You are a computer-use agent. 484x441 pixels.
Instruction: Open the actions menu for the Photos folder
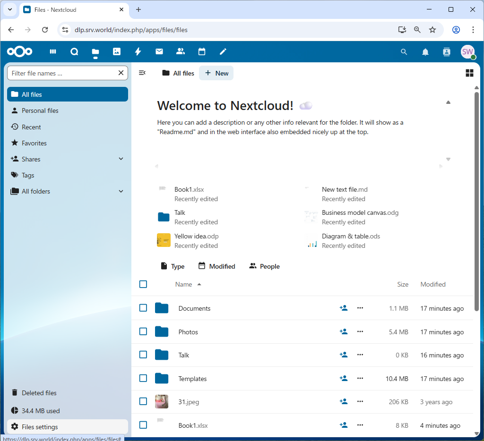coord(360,331)
